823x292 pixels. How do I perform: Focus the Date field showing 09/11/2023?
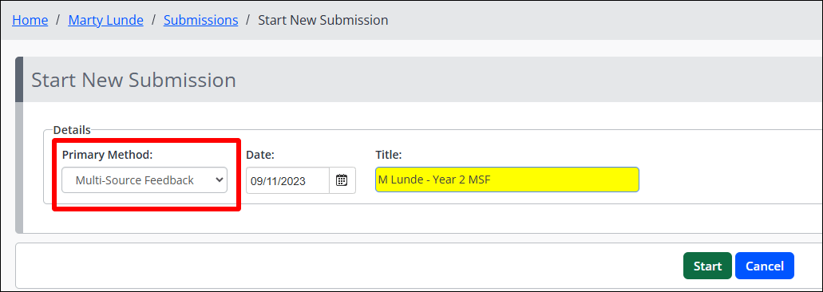(x=287, y=180)
